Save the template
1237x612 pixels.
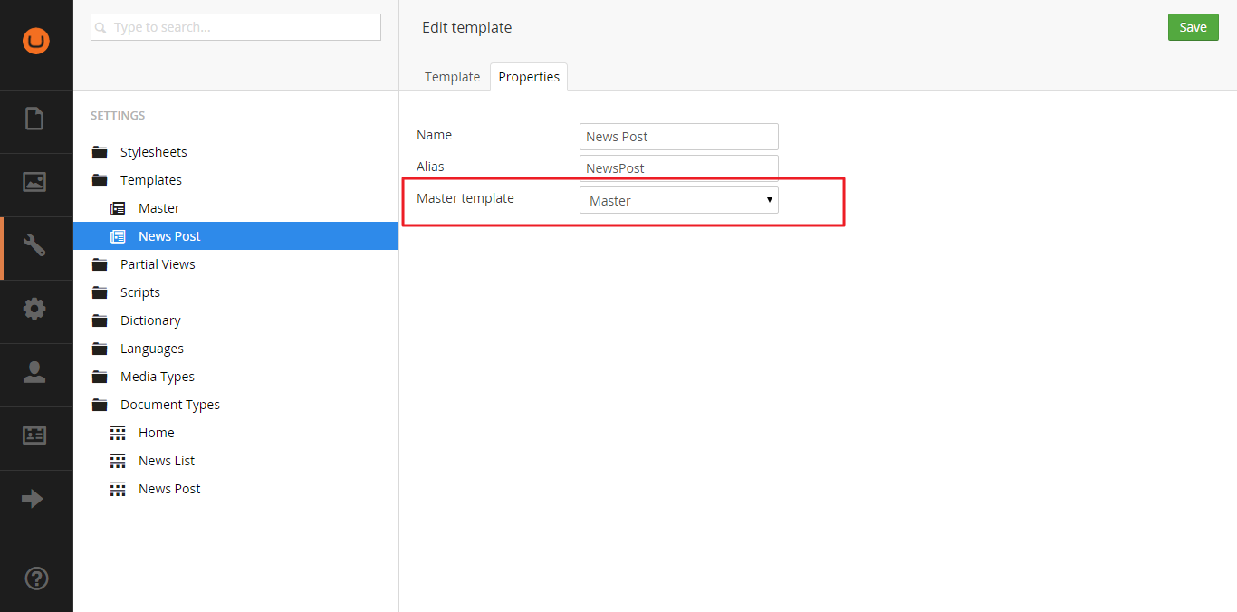click(x=1193, y=27)
